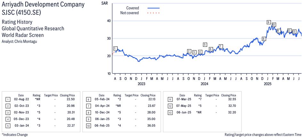Image resolution: width=305 pixels, height=137 pixels.
Task: Select chart marker 12 on the price line
Action: [x=289, y=30]
